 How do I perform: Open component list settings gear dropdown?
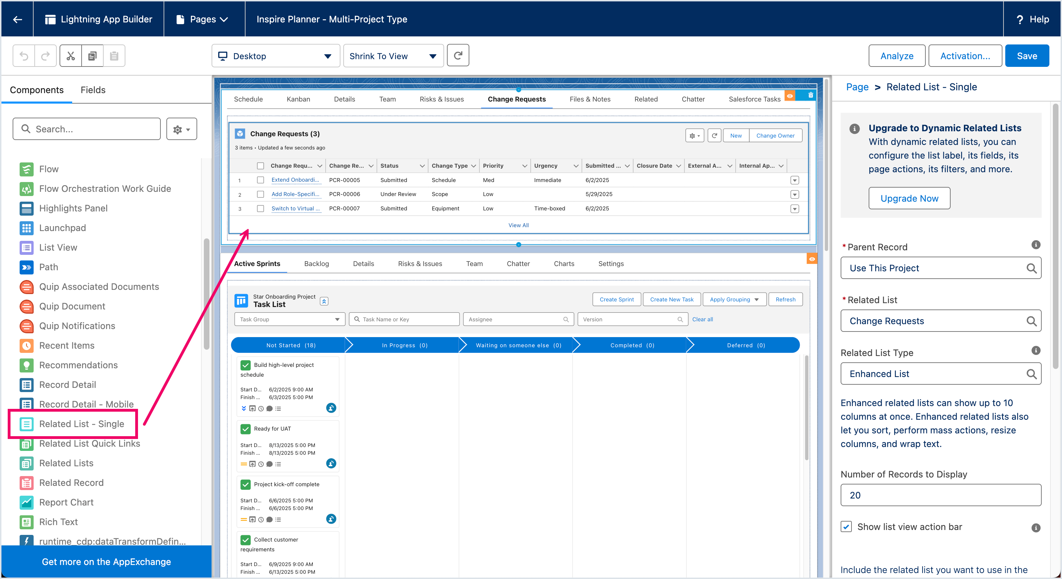pyautogui.click(x=181, y=129)
